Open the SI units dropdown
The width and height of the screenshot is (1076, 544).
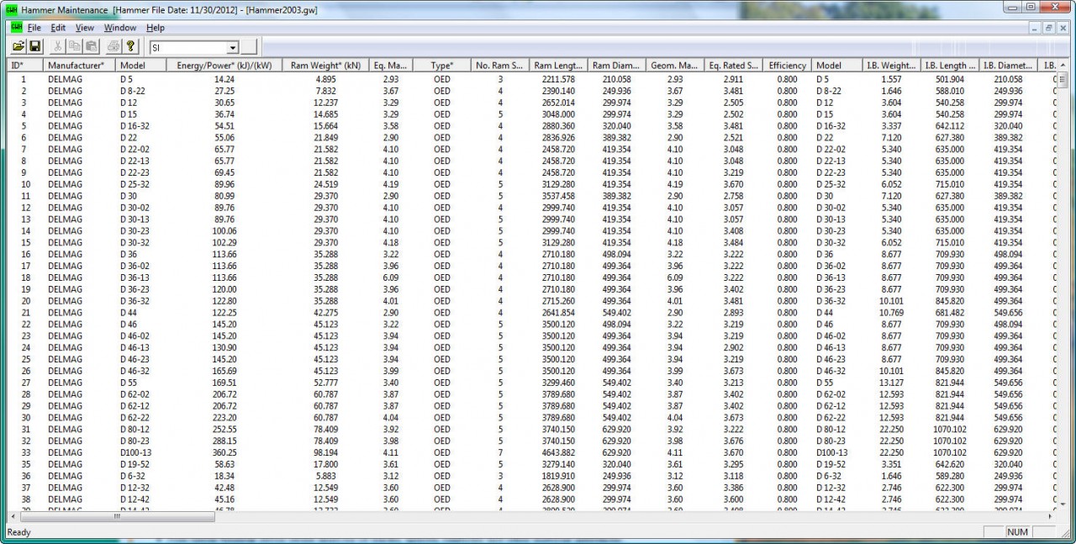pyautogui.click(x=233, y=48)
